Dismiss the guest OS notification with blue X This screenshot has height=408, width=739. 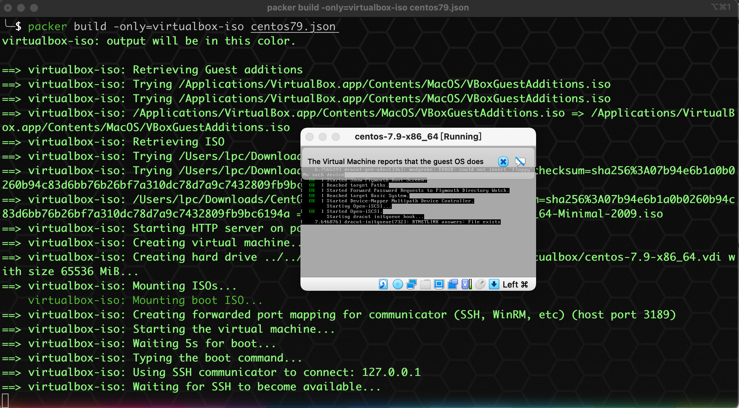click(503, 161)
